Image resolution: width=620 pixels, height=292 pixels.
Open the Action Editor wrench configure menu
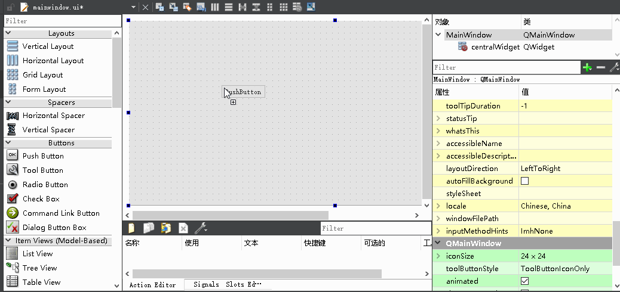click(201, 228)
